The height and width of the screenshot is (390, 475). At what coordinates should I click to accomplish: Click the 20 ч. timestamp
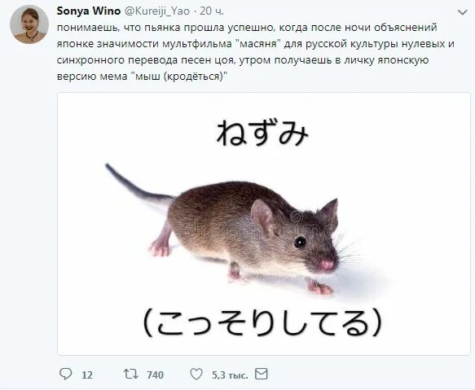(x=212, y=11)
